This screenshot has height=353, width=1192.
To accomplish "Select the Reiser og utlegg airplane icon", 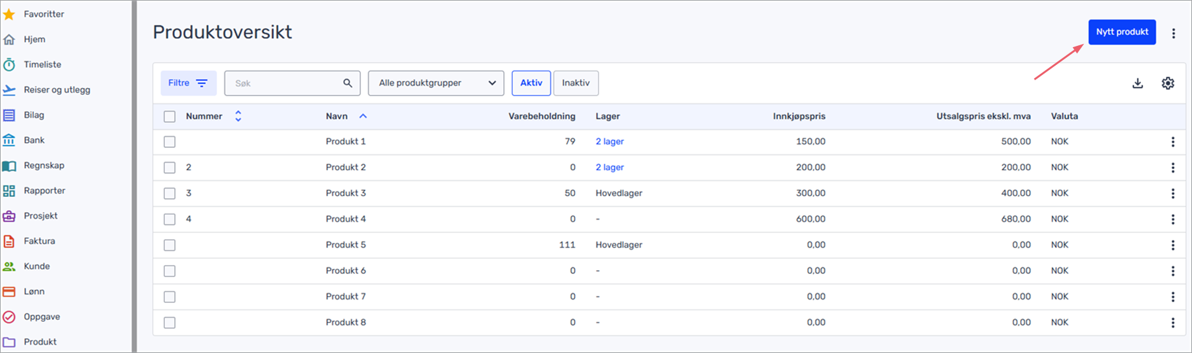I will pyautogui.click(x=9, y=90).
